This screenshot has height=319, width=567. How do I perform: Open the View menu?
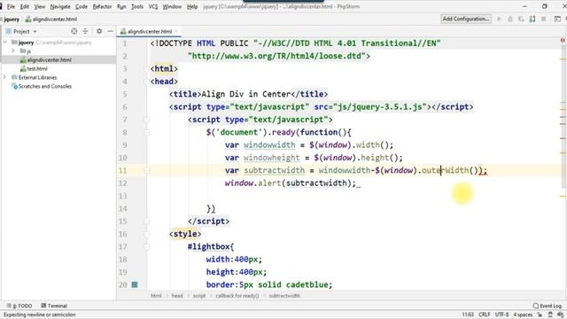[x=40, y=6]
